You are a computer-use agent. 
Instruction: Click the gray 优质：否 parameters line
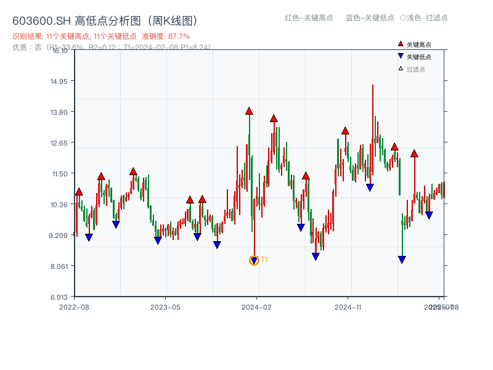point(112,47)
